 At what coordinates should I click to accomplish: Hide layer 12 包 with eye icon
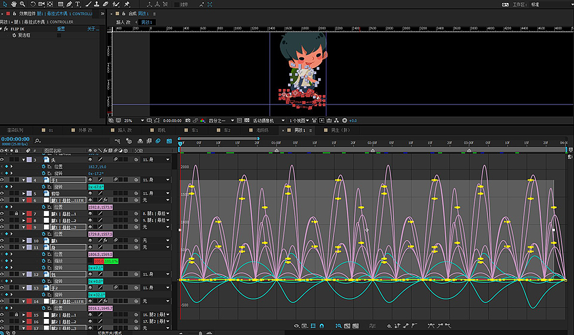click(x=2, y=274)
